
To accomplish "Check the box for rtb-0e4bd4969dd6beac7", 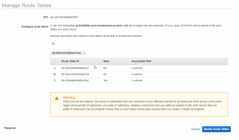I will point(55,68).
